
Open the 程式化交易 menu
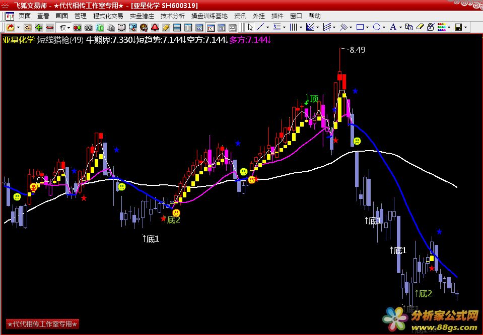(x=108, y=16)
